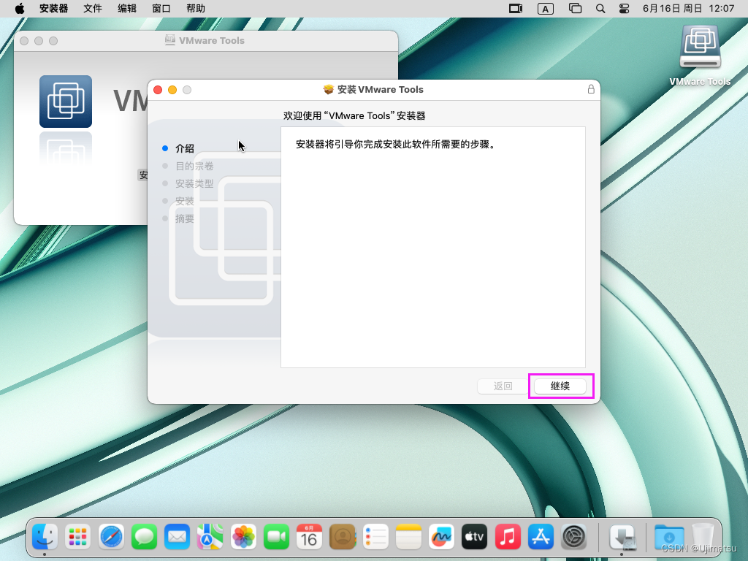748x561 pixels.
Task: Open System Settings from the Dock
Action: tap(574, 537)
